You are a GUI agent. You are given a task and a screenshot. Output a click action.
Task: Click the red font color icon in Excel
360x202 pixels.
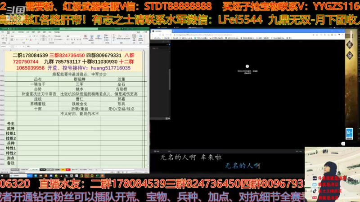point(31,40)
